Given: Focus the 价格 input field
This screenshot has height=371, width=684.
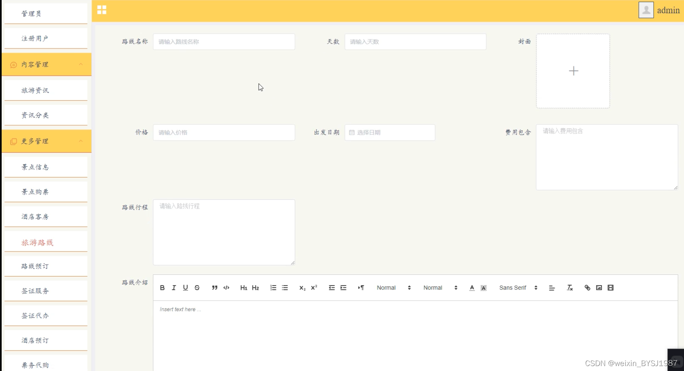Looking at the screenshot, I should 224,132.
